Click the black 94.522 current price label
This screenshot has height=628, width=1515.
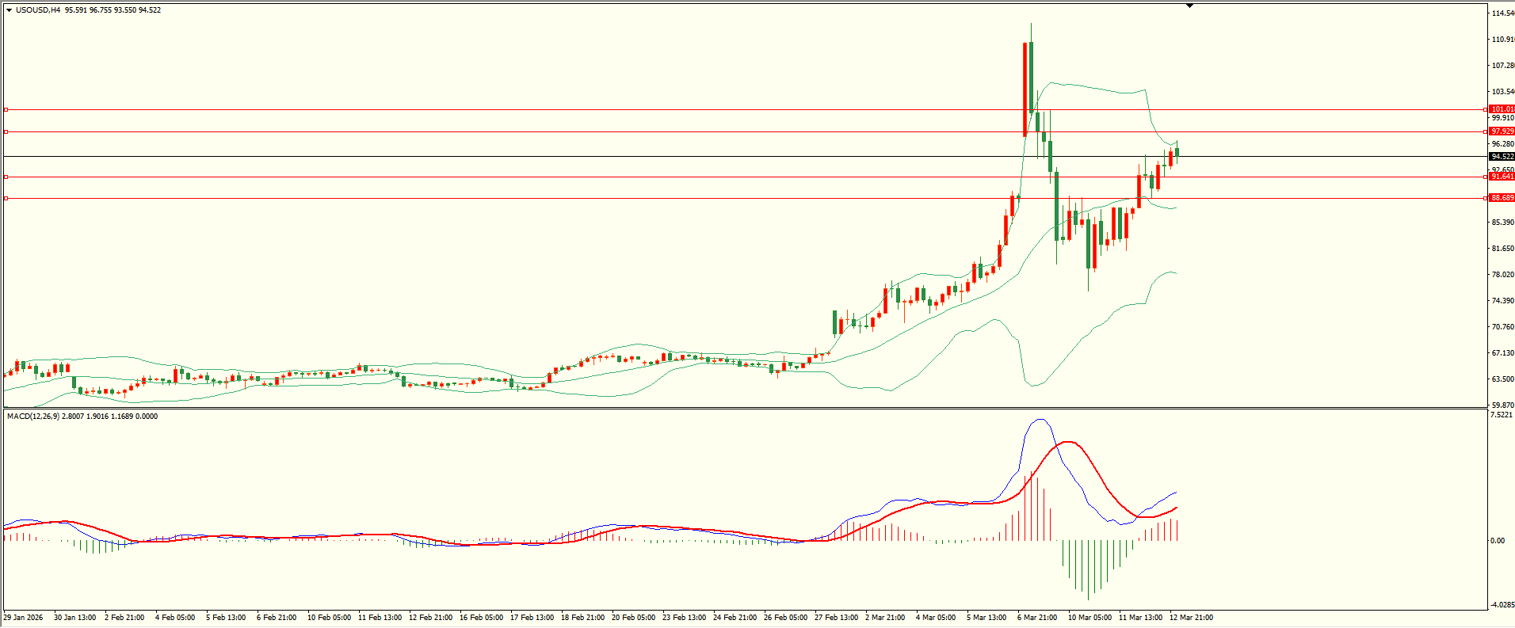coord(1502,157)
